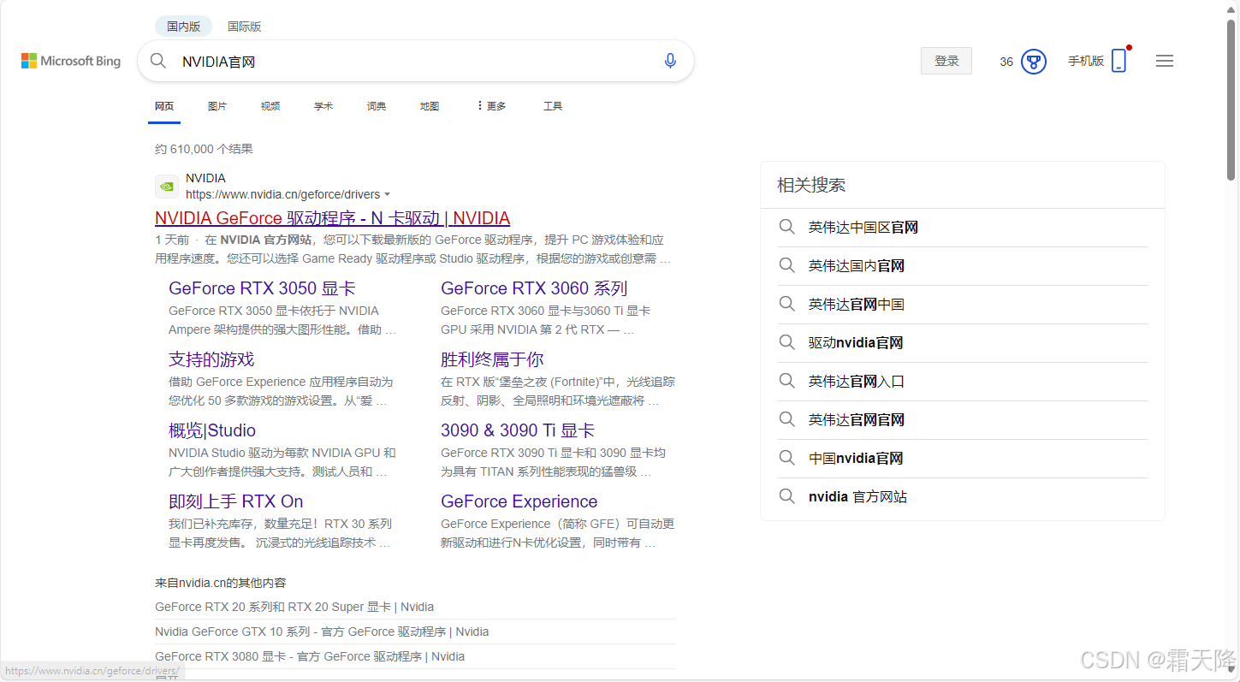The height and width of the screenshot is (682, 1240).
Task: Click related search 英伟达中国区官网
Action: coord(863,227)
